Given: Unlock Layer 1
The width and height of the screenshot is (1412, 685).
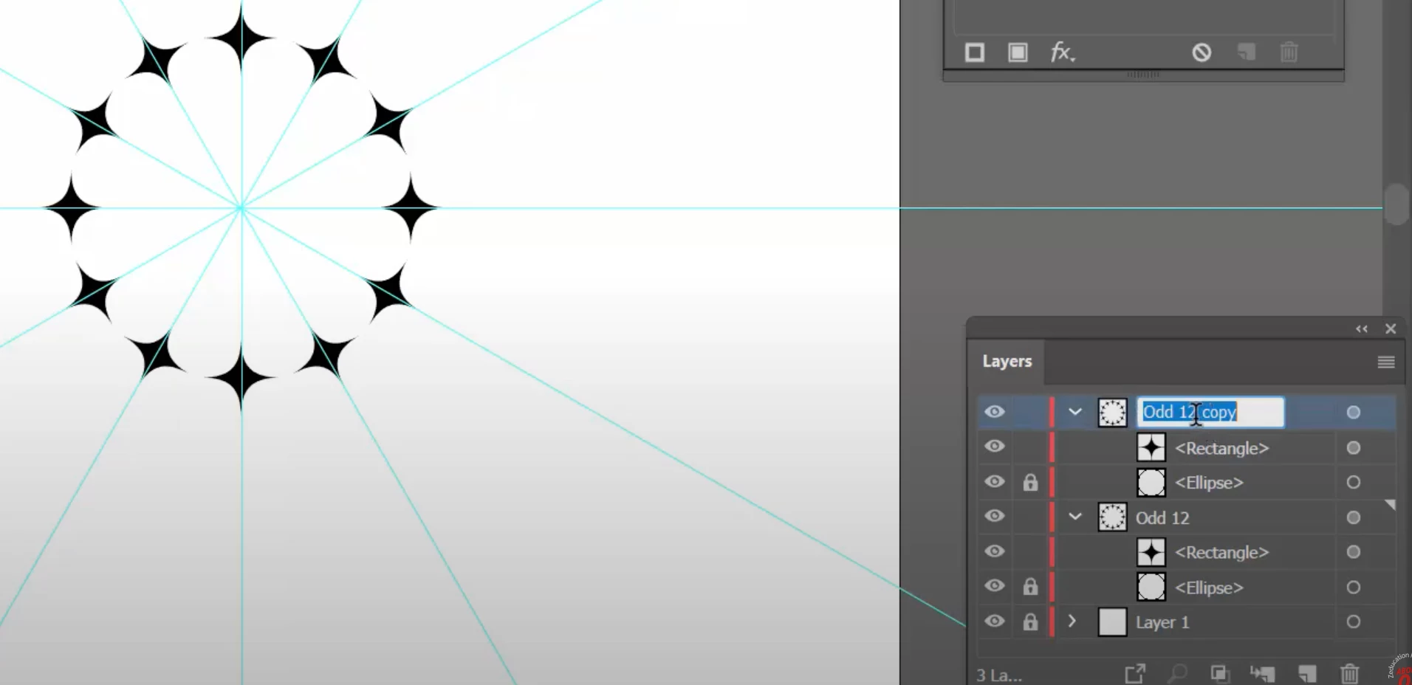Looking at the screenshot, I should tap(1030, 622).
